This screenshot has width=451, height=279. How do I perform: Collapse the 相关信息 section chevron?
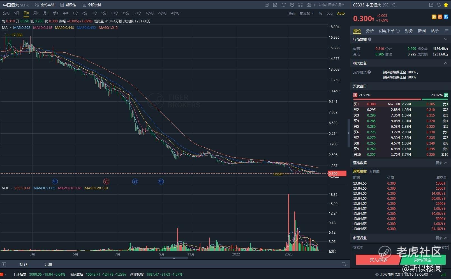tap(446, 63)
